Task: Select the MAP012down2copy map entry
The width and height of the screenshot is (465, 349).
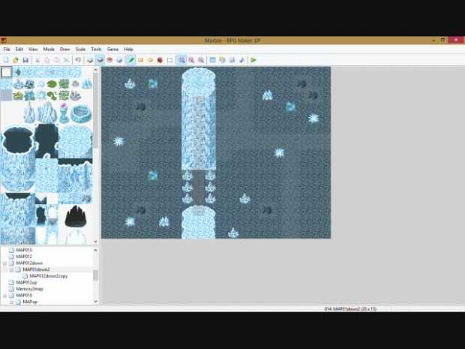Action: (49, 276)
